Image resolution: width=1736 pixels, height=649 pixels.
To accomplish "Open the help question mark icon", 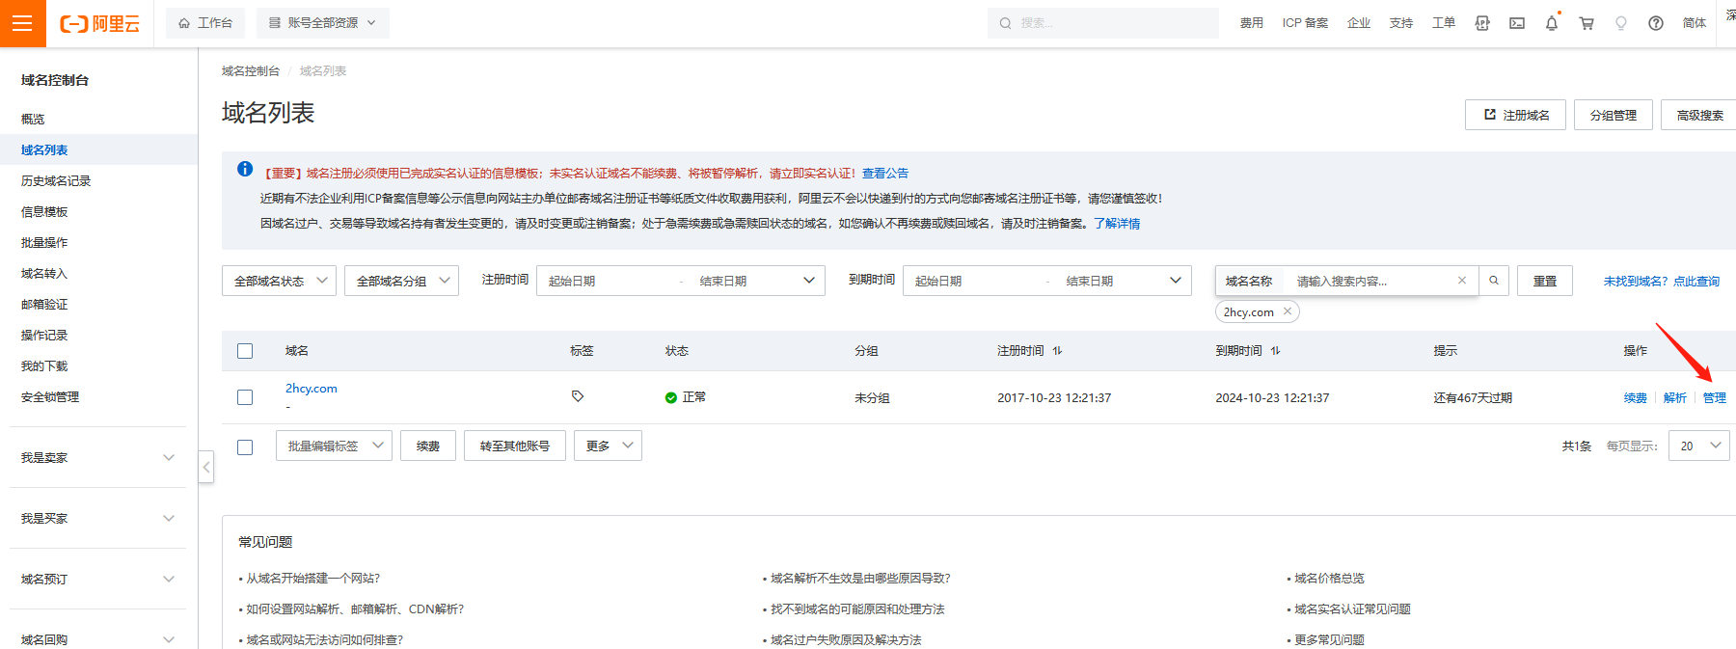I will 1656,23.
